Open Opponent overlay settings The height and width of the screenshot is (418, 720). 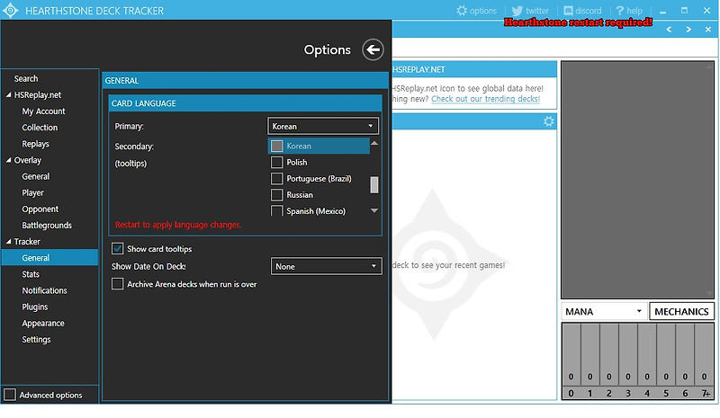pyautogui.click(x=40, y=209)
